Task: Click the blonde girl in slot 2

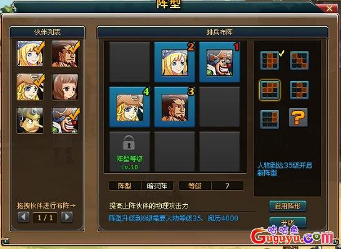Action: click(174, 63)
